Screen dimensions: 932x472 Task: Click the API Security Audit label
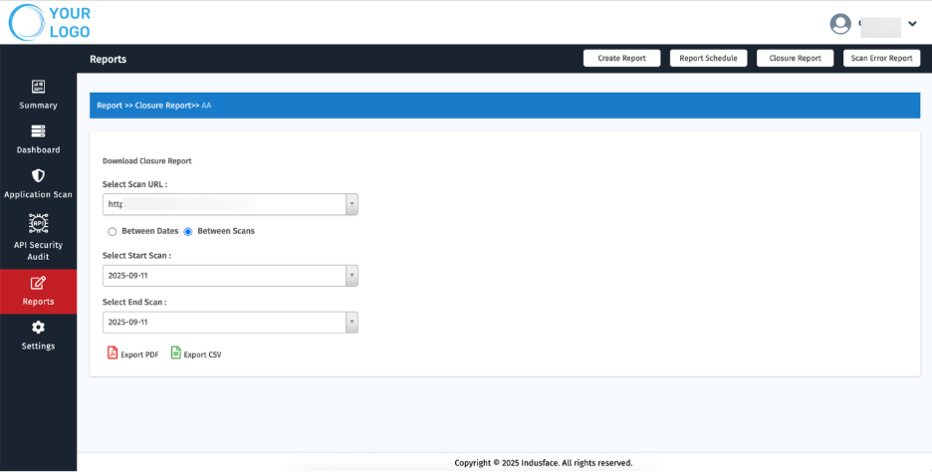point(38,251)
